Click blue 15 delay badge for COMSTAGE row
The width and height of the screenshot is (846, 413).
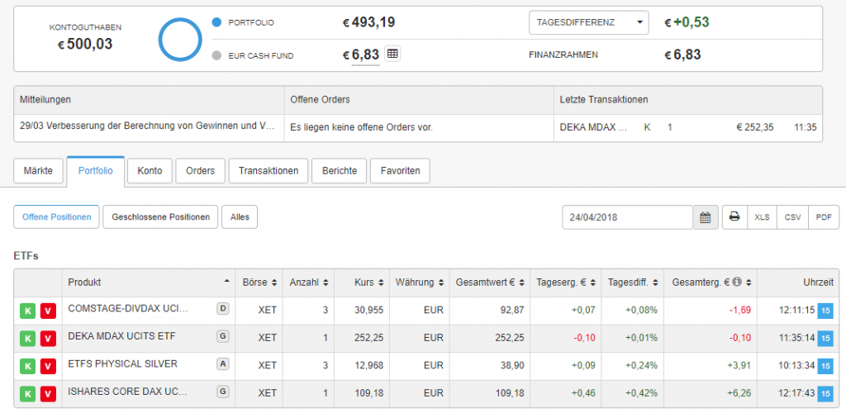point(825,311)
